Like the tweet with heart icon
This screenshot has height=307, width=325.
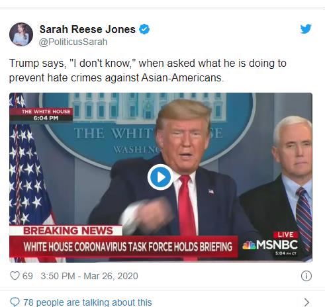pyautogui.click(x=15, y=276)
